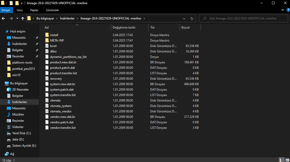Select the system.new.dat.br file
The height and width of the screenshot is (162, 290).
coord(63,84)
